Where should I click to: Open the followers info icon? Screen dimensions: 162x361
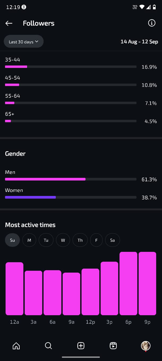pos(152,23)
